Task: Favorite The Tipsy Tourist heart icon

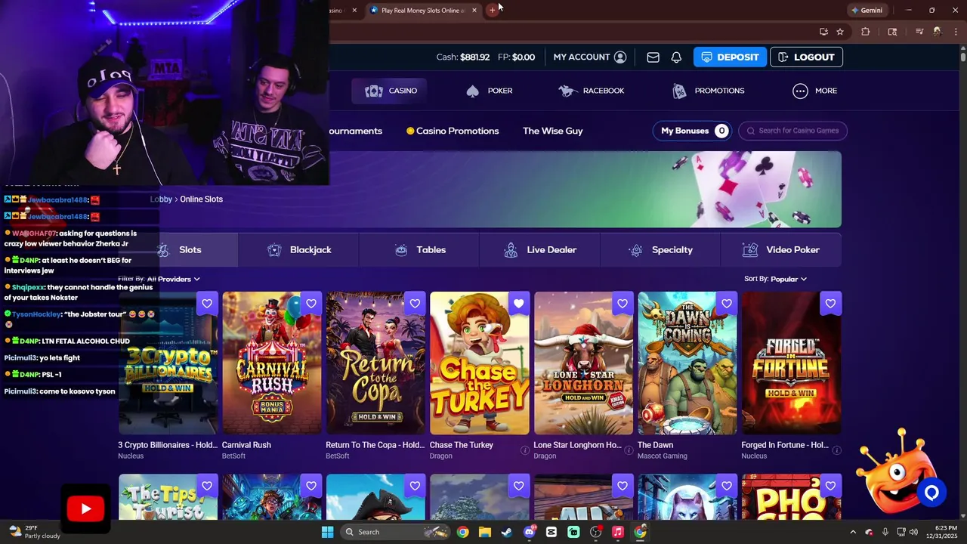Action: (x=207, y=486)
